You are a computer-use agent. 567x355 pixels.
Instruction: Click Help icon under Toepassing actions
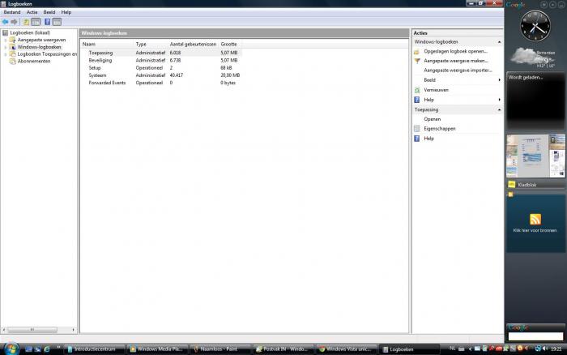417,139
